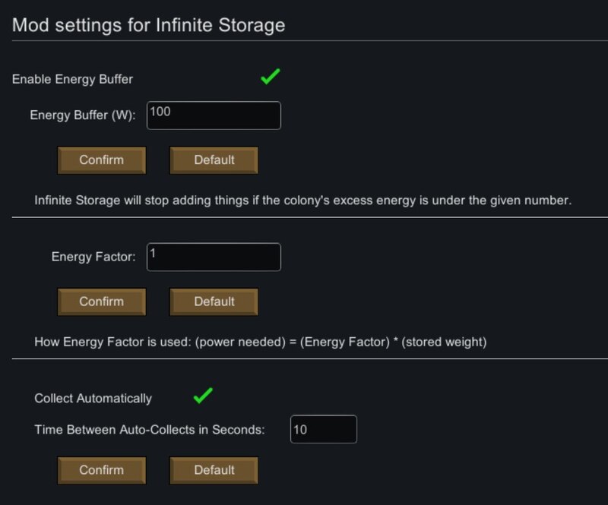Focus the Energy Factor input field
608x505 pixels.
click(x=214, y=257)
